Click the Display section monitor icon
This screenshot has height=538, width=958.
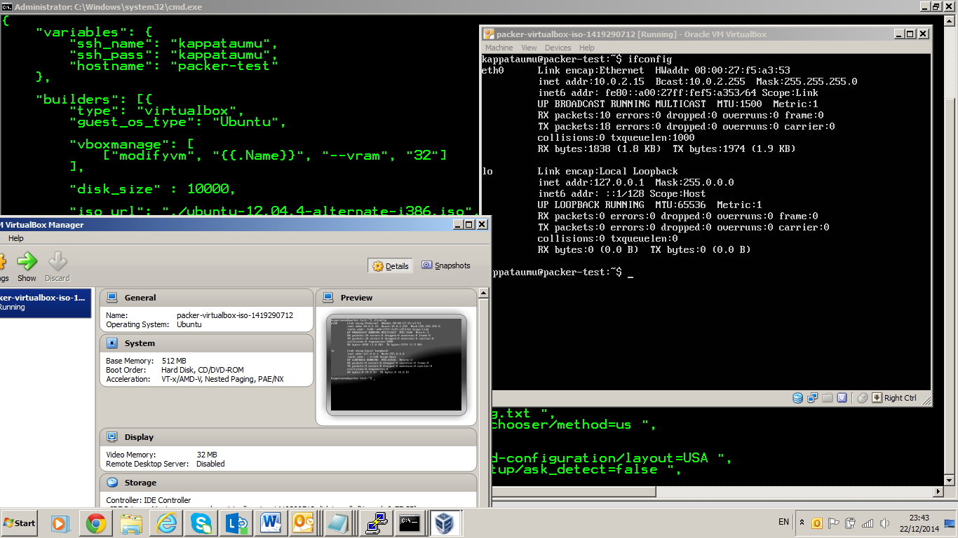point(112,437)
